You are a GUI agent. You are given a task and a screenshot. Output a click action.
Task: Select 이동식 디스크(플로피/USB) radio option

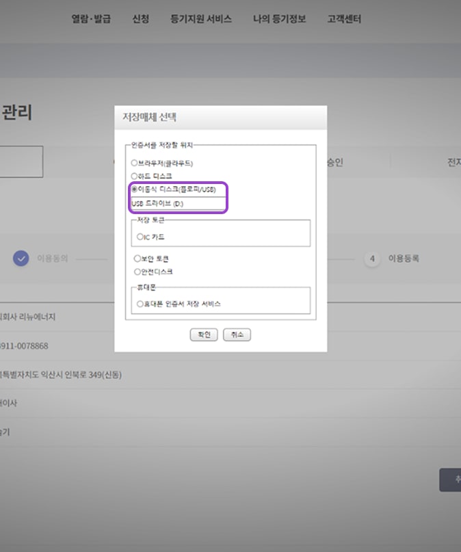[x=134, y=189]
